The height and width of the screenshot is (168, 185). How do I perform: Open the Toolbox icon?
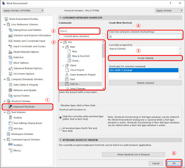click(10, 117)
